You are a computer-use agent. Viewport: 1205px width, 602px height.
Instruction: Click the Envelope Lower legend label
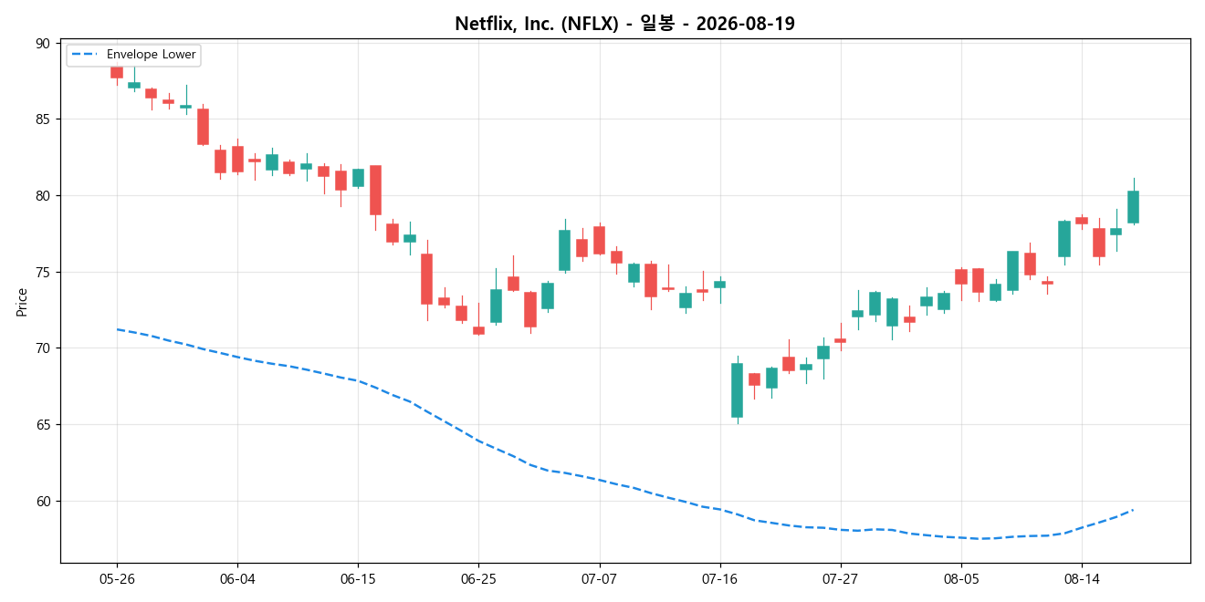[x=152, y=55]
